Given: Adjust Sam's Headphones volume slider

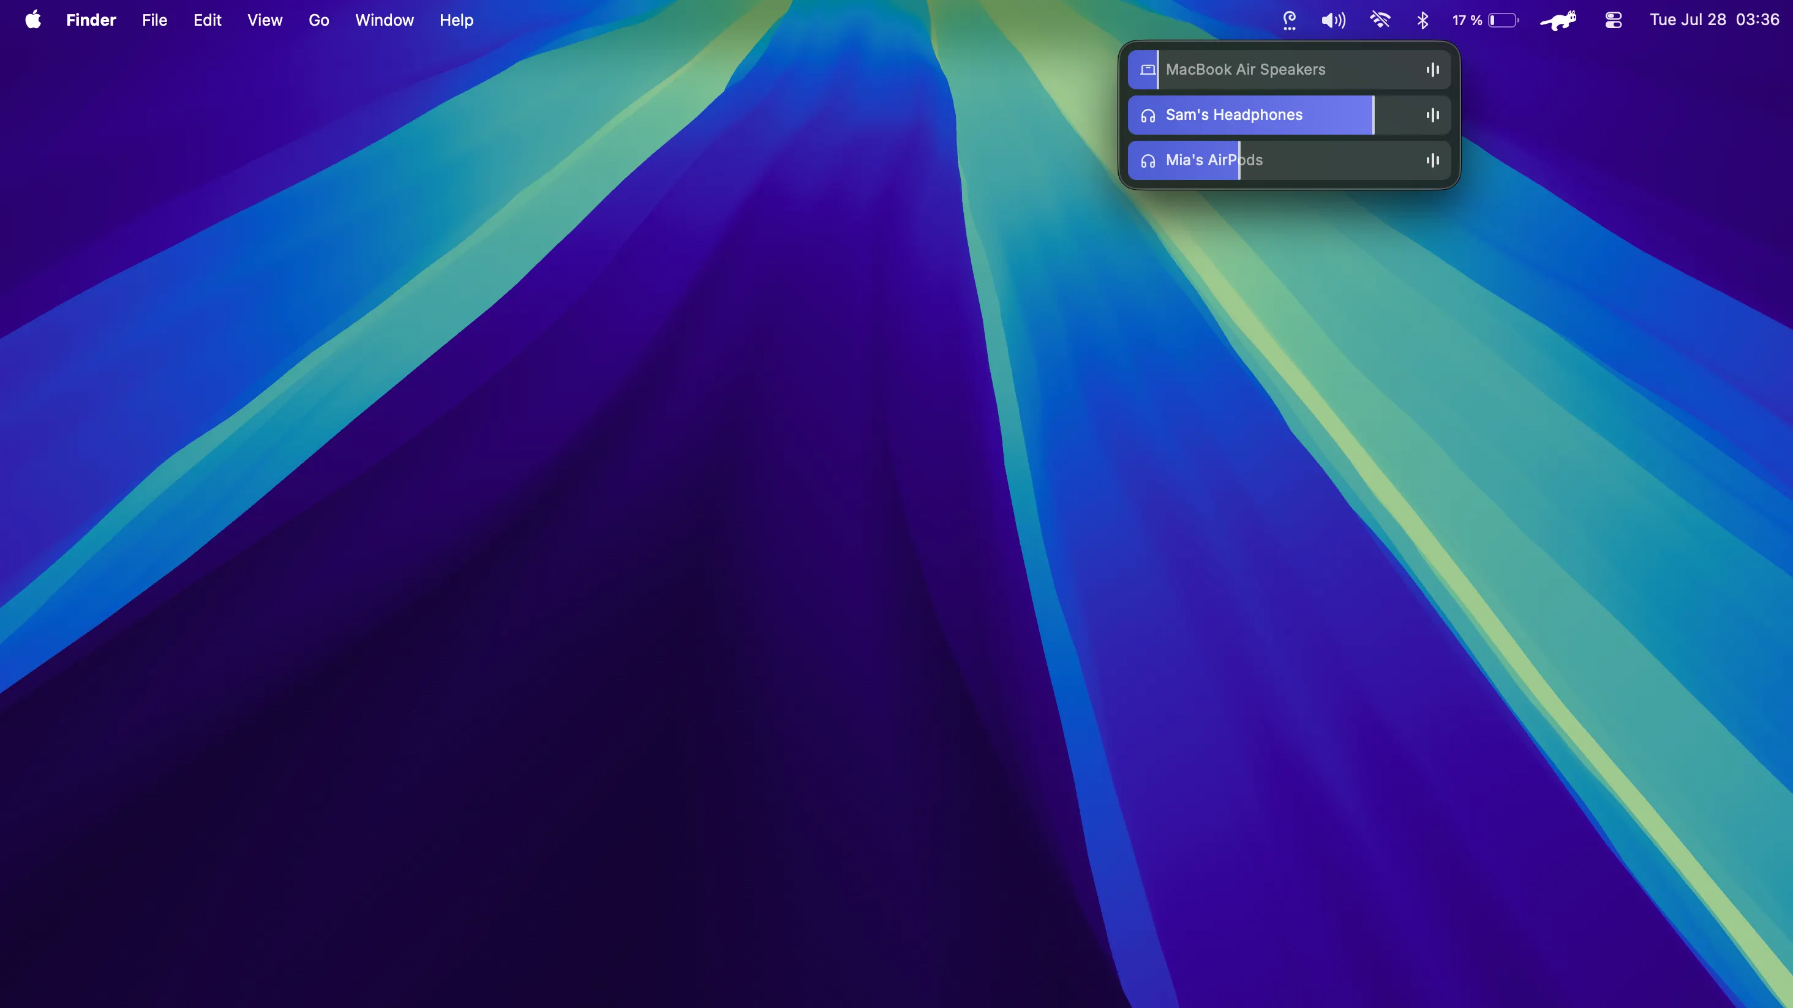Looking at the screenshot, I should click(1289, 115).
